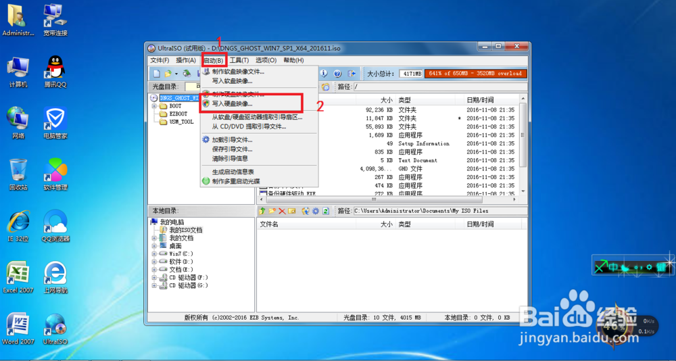Expand 我的文档 in local tree

pyautogui.click(x=154, y=238)
